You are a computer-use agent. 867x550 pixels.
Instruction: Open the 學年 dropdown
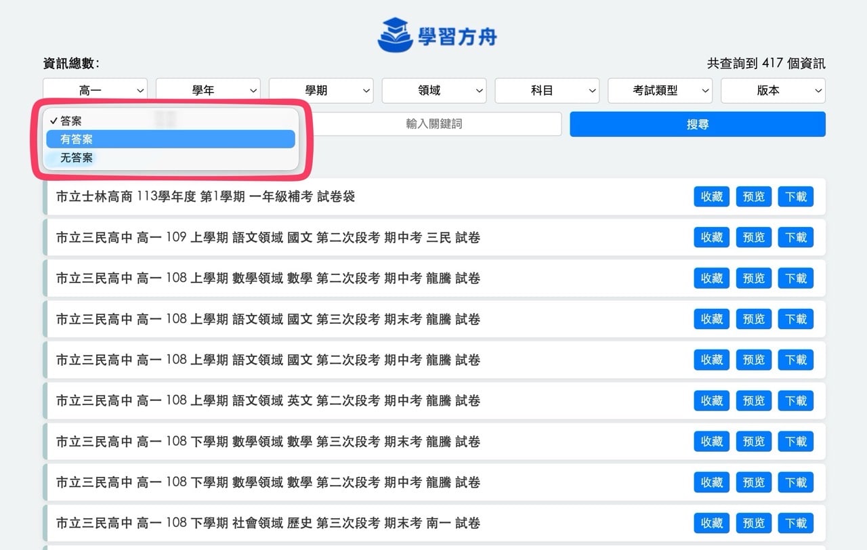[x=208, y=90]
